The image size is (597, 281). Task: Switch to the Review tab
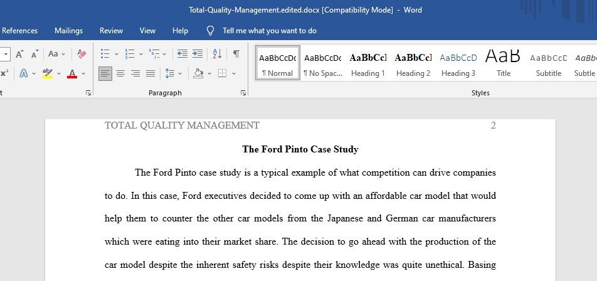click(111, 31)
